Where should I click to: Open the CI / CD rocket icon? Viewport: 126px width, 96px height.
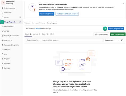3,31
